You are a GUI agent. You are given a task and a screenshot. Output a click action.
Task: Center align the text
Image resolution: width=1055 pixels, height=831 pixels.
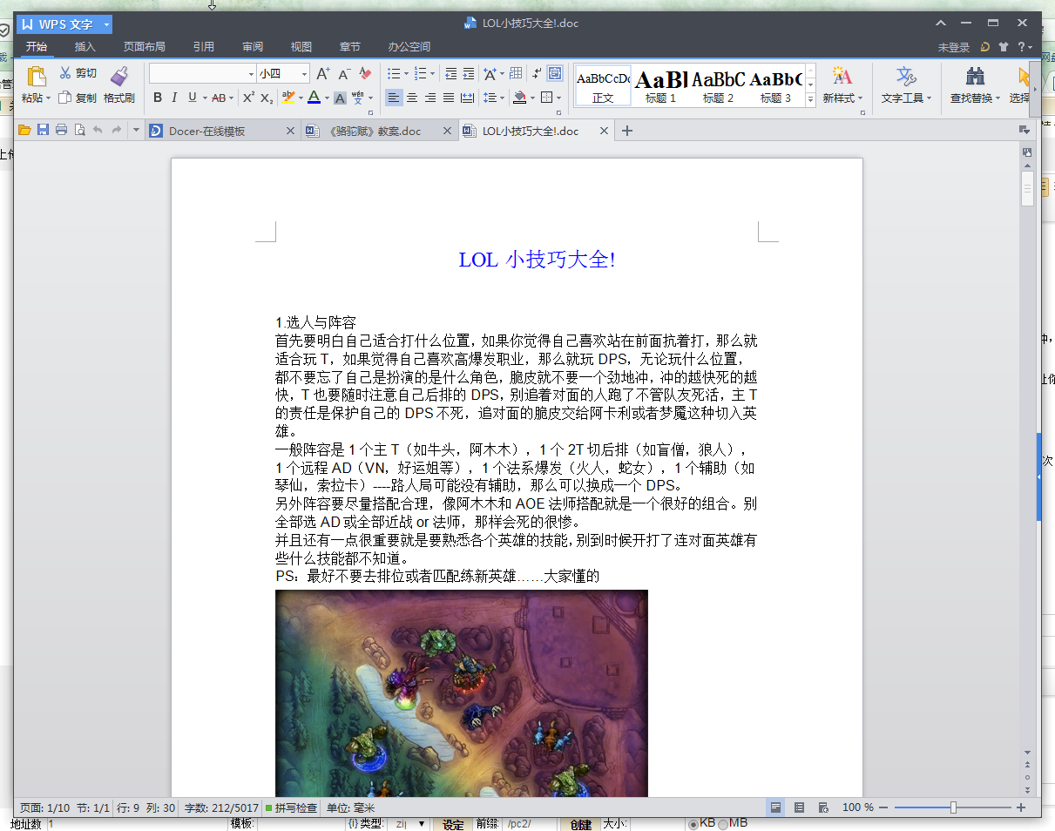(x=412, y=98)
